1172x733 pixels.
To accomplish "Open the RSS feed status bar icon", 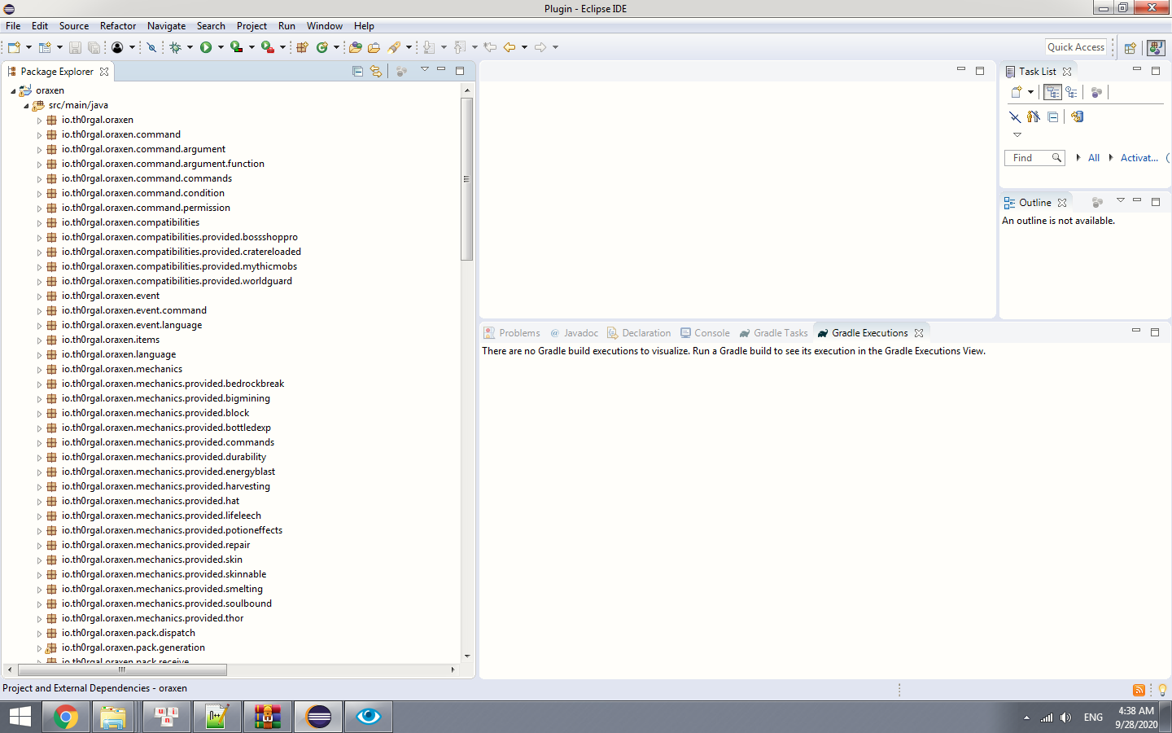I will pyautogui.click(x=1139, y=690).
